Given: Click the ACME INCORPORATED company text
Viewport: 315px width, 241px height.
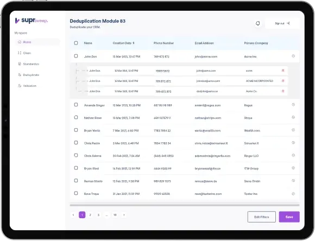Looking at the screenshot, I should [260, 81].
